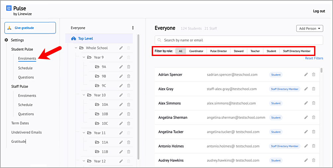Collapse the Whole School folder

pyautogui.click(x=76, y=48)
